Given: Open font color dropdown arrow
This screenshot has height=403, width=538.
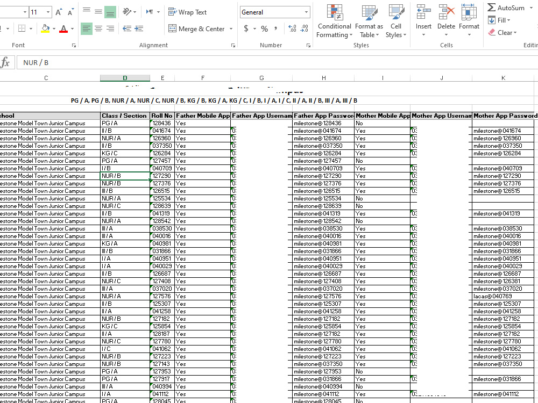Looking at the screenshot, I should pos(72,29).
